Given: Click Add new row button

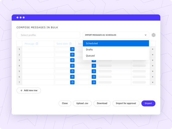Looking at the screenshot, I should (29, 91).
